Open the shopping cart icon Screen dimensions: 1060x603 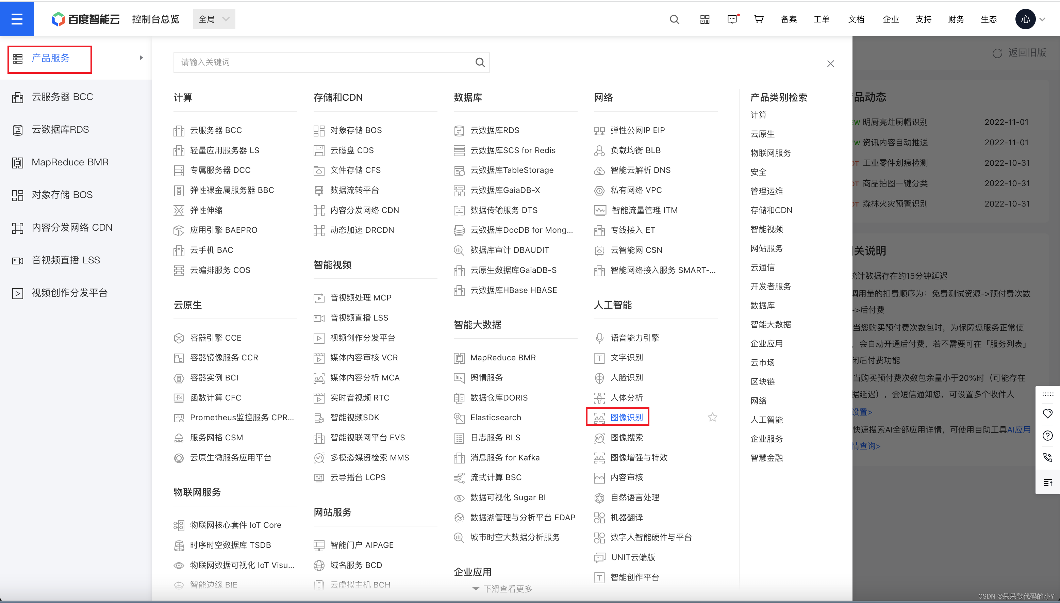click(759, 19)
